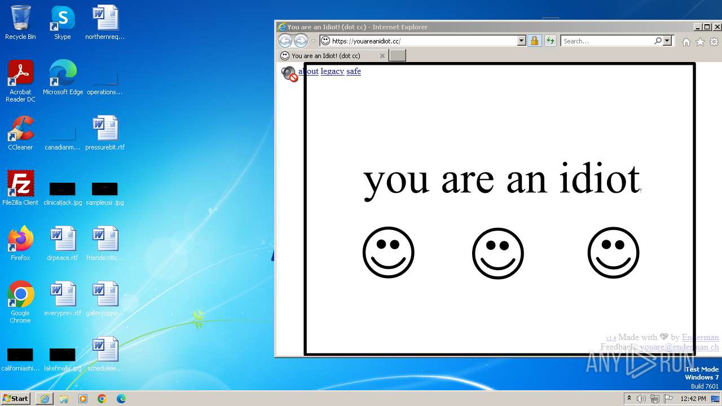Open the northernreq document icon
The height and width of the screenshot is (406, 722).
tap(105, 23)
